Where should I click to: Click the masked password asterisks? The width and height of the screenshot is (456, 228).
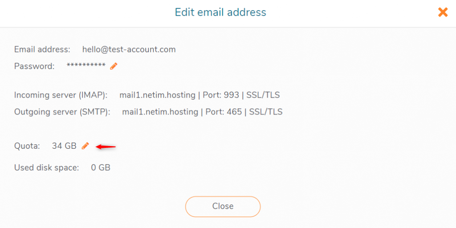coord(86,66)
